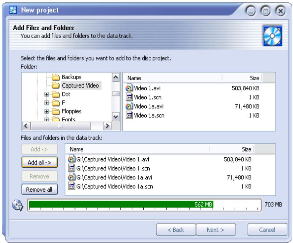Click the Floppies folder icon

[x=55, y=111]
